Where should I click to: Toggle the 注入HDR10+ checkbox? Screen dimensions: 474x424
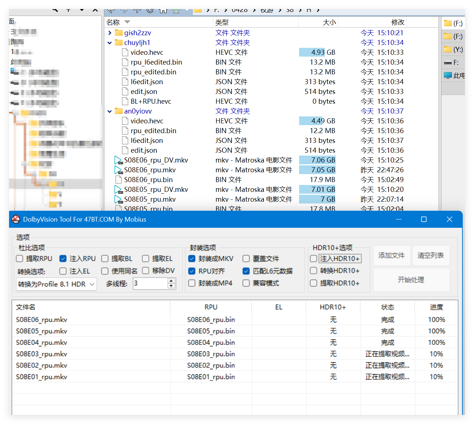(x=314, y=259)
